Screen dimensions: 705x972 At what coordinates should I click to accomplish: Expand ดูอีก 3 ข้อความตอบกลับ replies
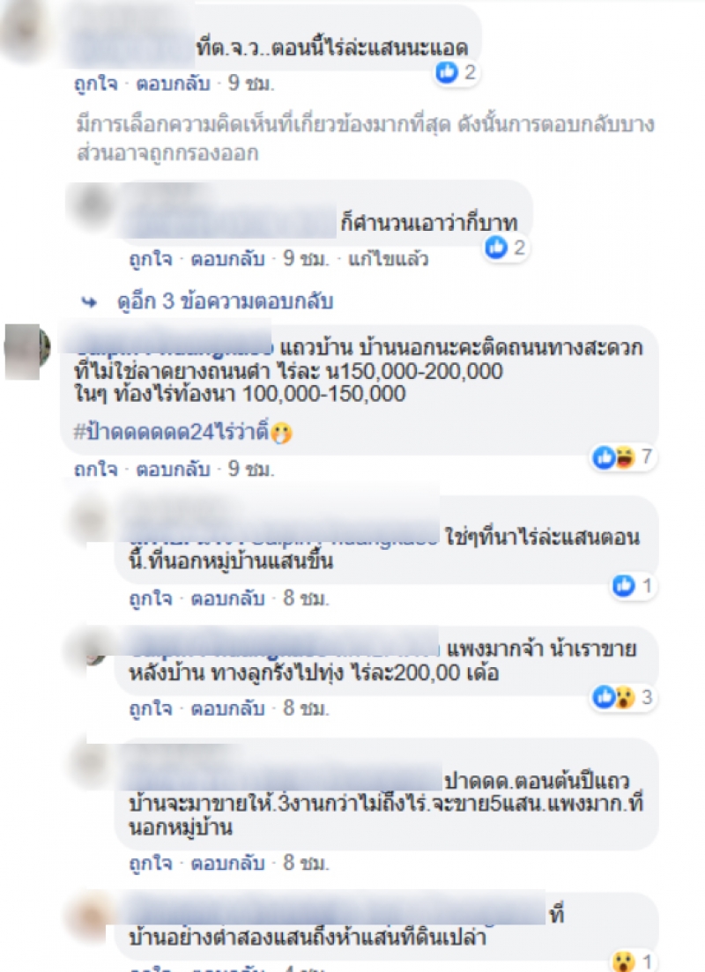225,301
